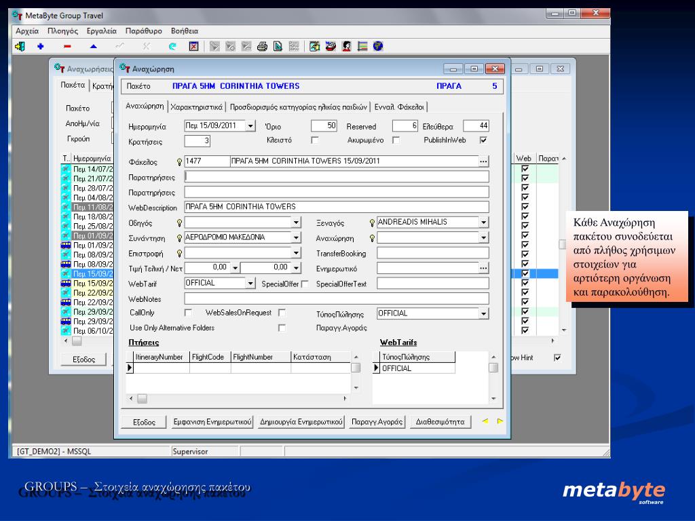The width and height of the screenshot is (695, 521).
Task: Open the Εργαλεία menu
Action: click(102, 31)
